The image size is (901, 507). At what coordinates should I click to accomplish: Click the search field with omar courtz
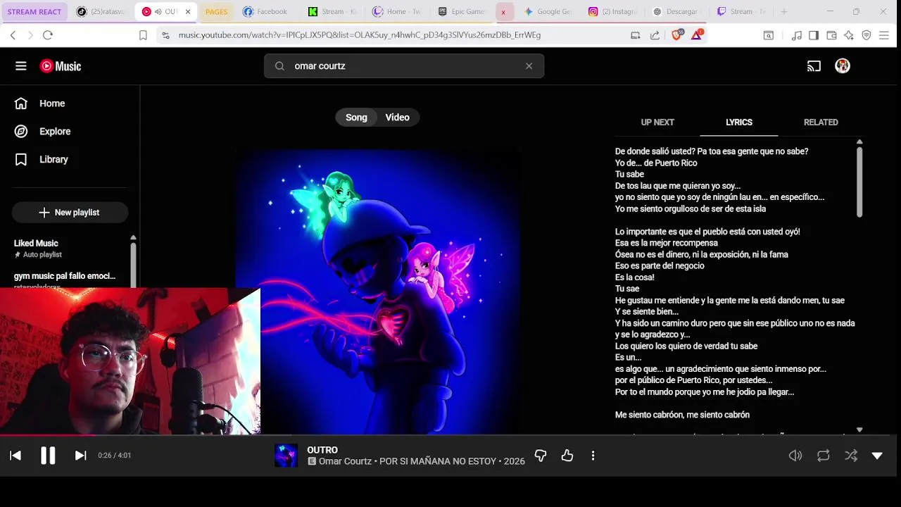click(404, 66)
